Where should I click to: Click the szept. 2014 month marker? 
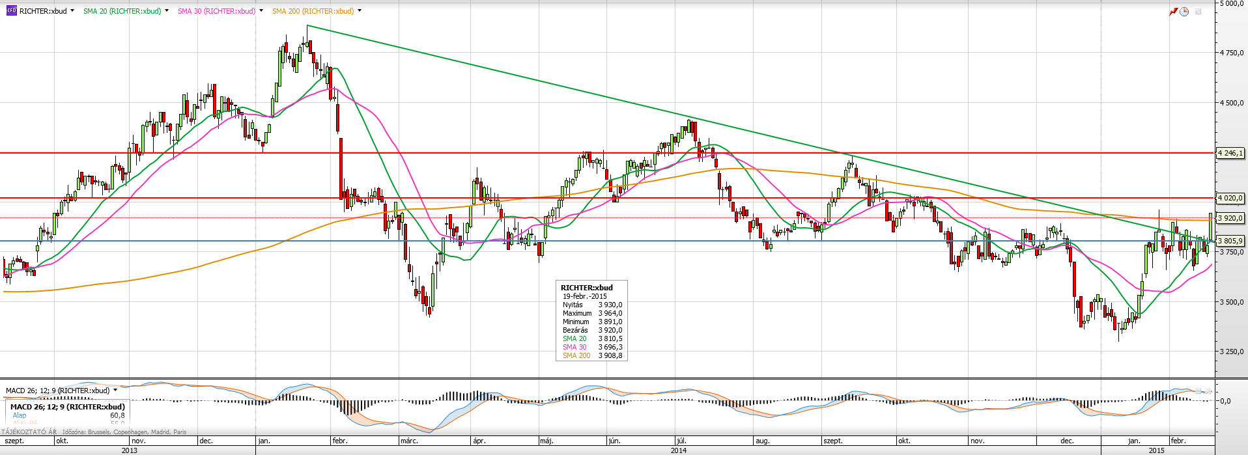point(833,441)
